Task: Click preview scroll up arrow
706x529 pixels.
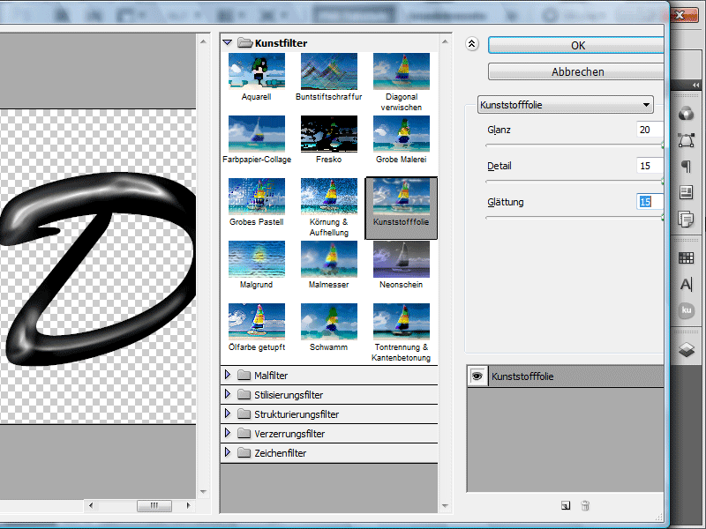Action: click(203, 41)
